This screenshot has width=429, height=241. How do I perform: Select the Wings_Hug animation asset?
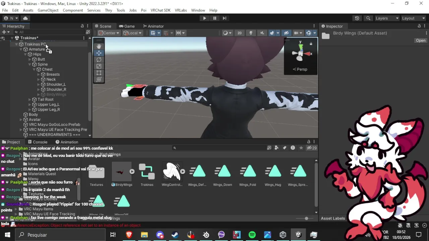pos(273,175)
